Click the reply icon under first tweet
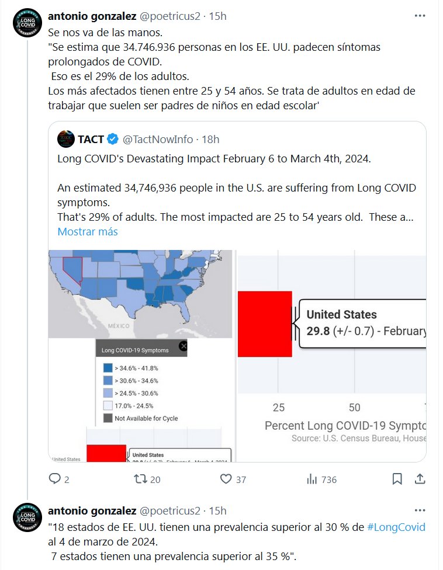 pyautogui.click(x=55, y=479)
